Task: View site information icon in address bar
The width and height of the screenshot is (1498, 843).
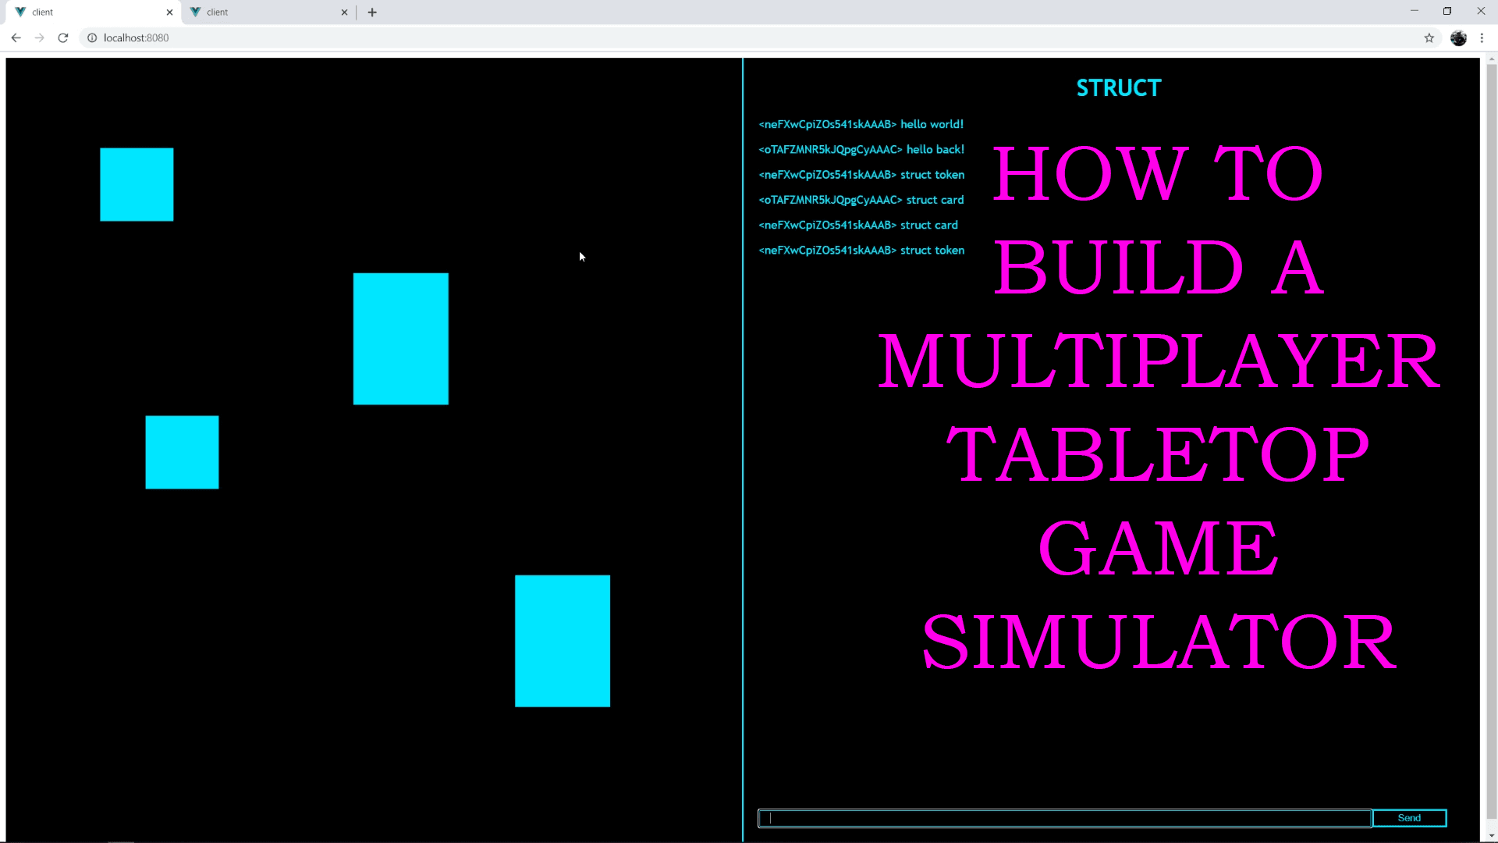Action: (x=91, y=37)
